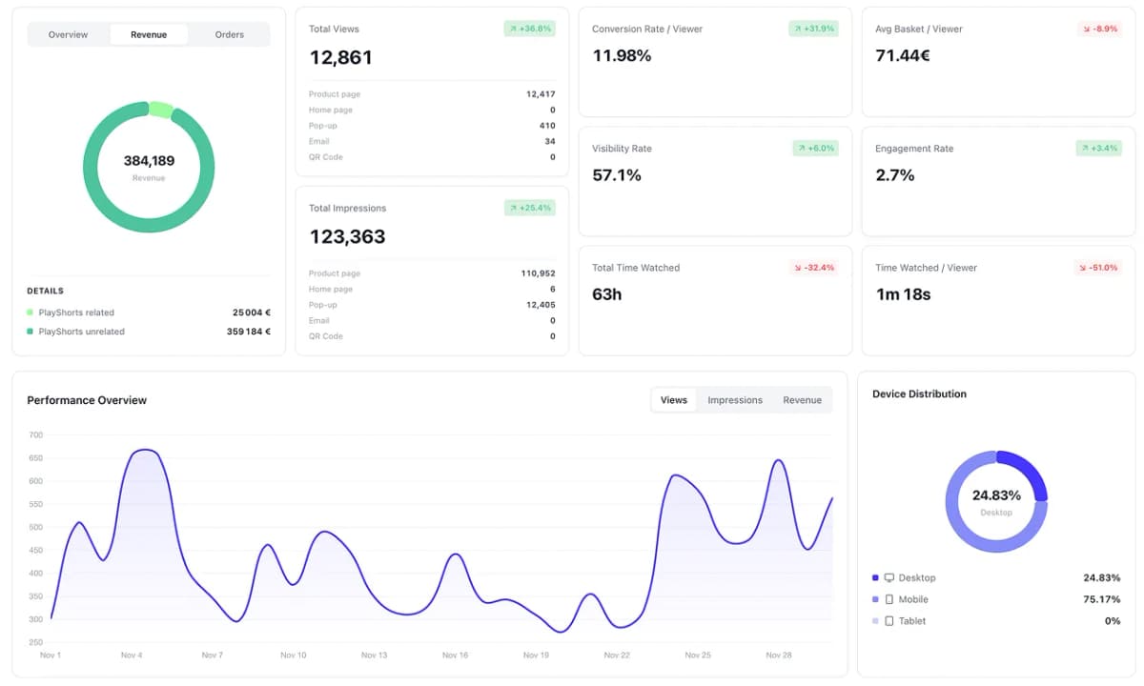Viewport: 1144px width, 686px height.
Task: Click the +25.4% badge on Total Impressions
Action: (529, 207)
